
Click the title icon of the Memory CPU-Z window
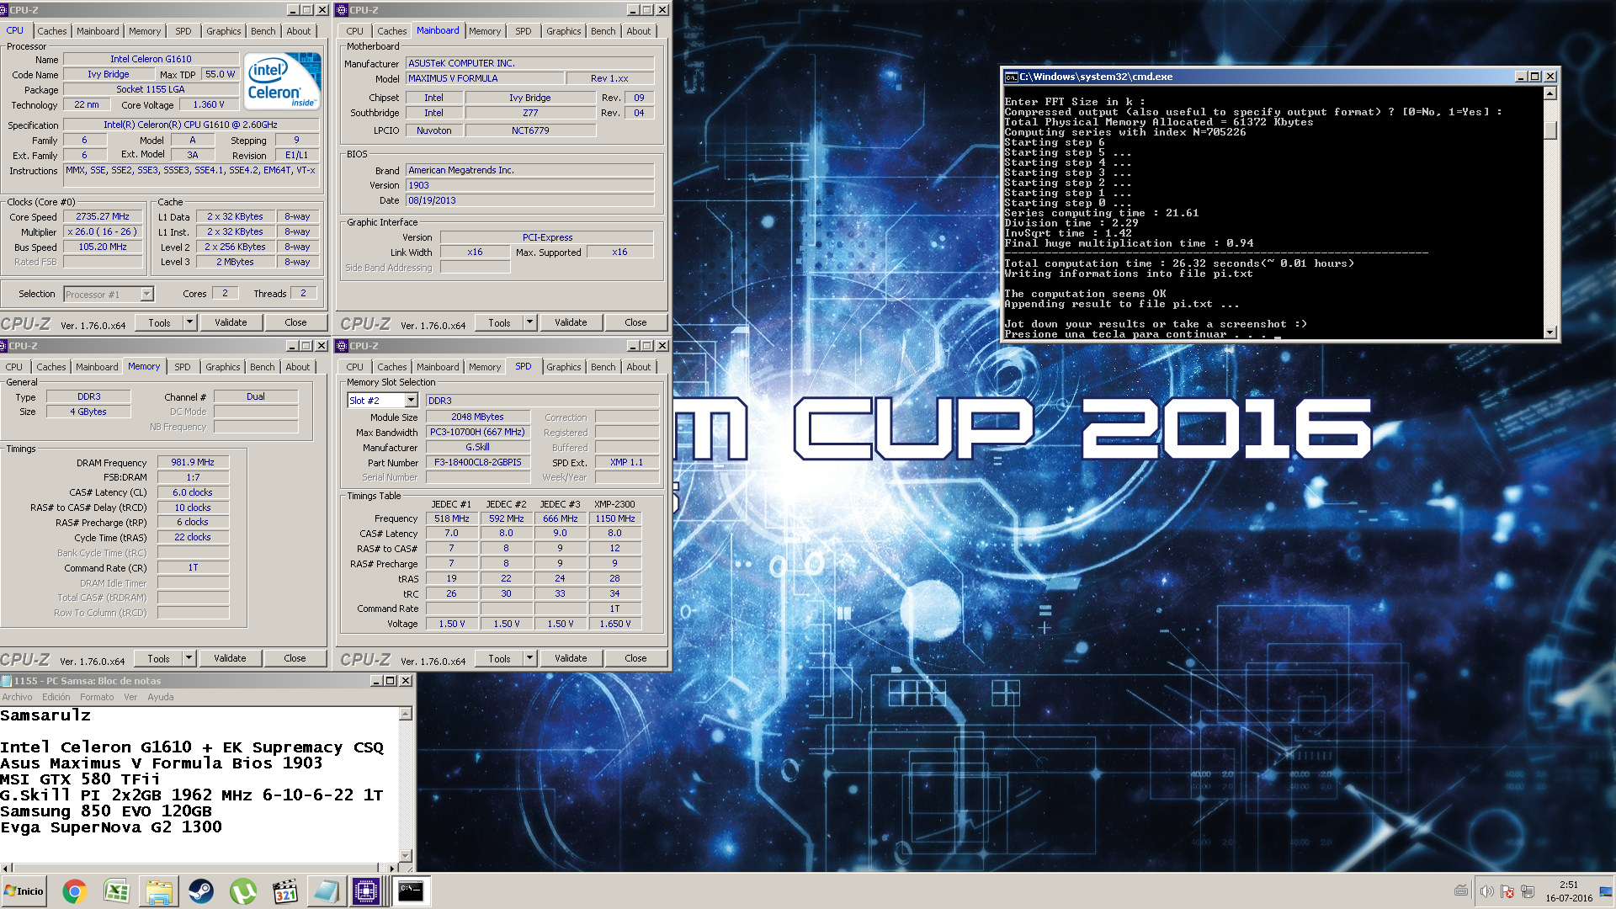[3, 346]
